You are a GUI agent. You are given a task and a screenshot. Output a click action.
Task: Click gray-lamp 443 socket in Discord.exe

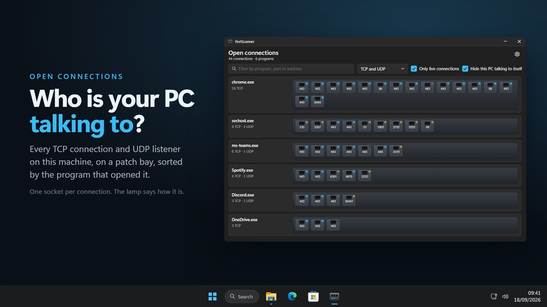(333, 200)
